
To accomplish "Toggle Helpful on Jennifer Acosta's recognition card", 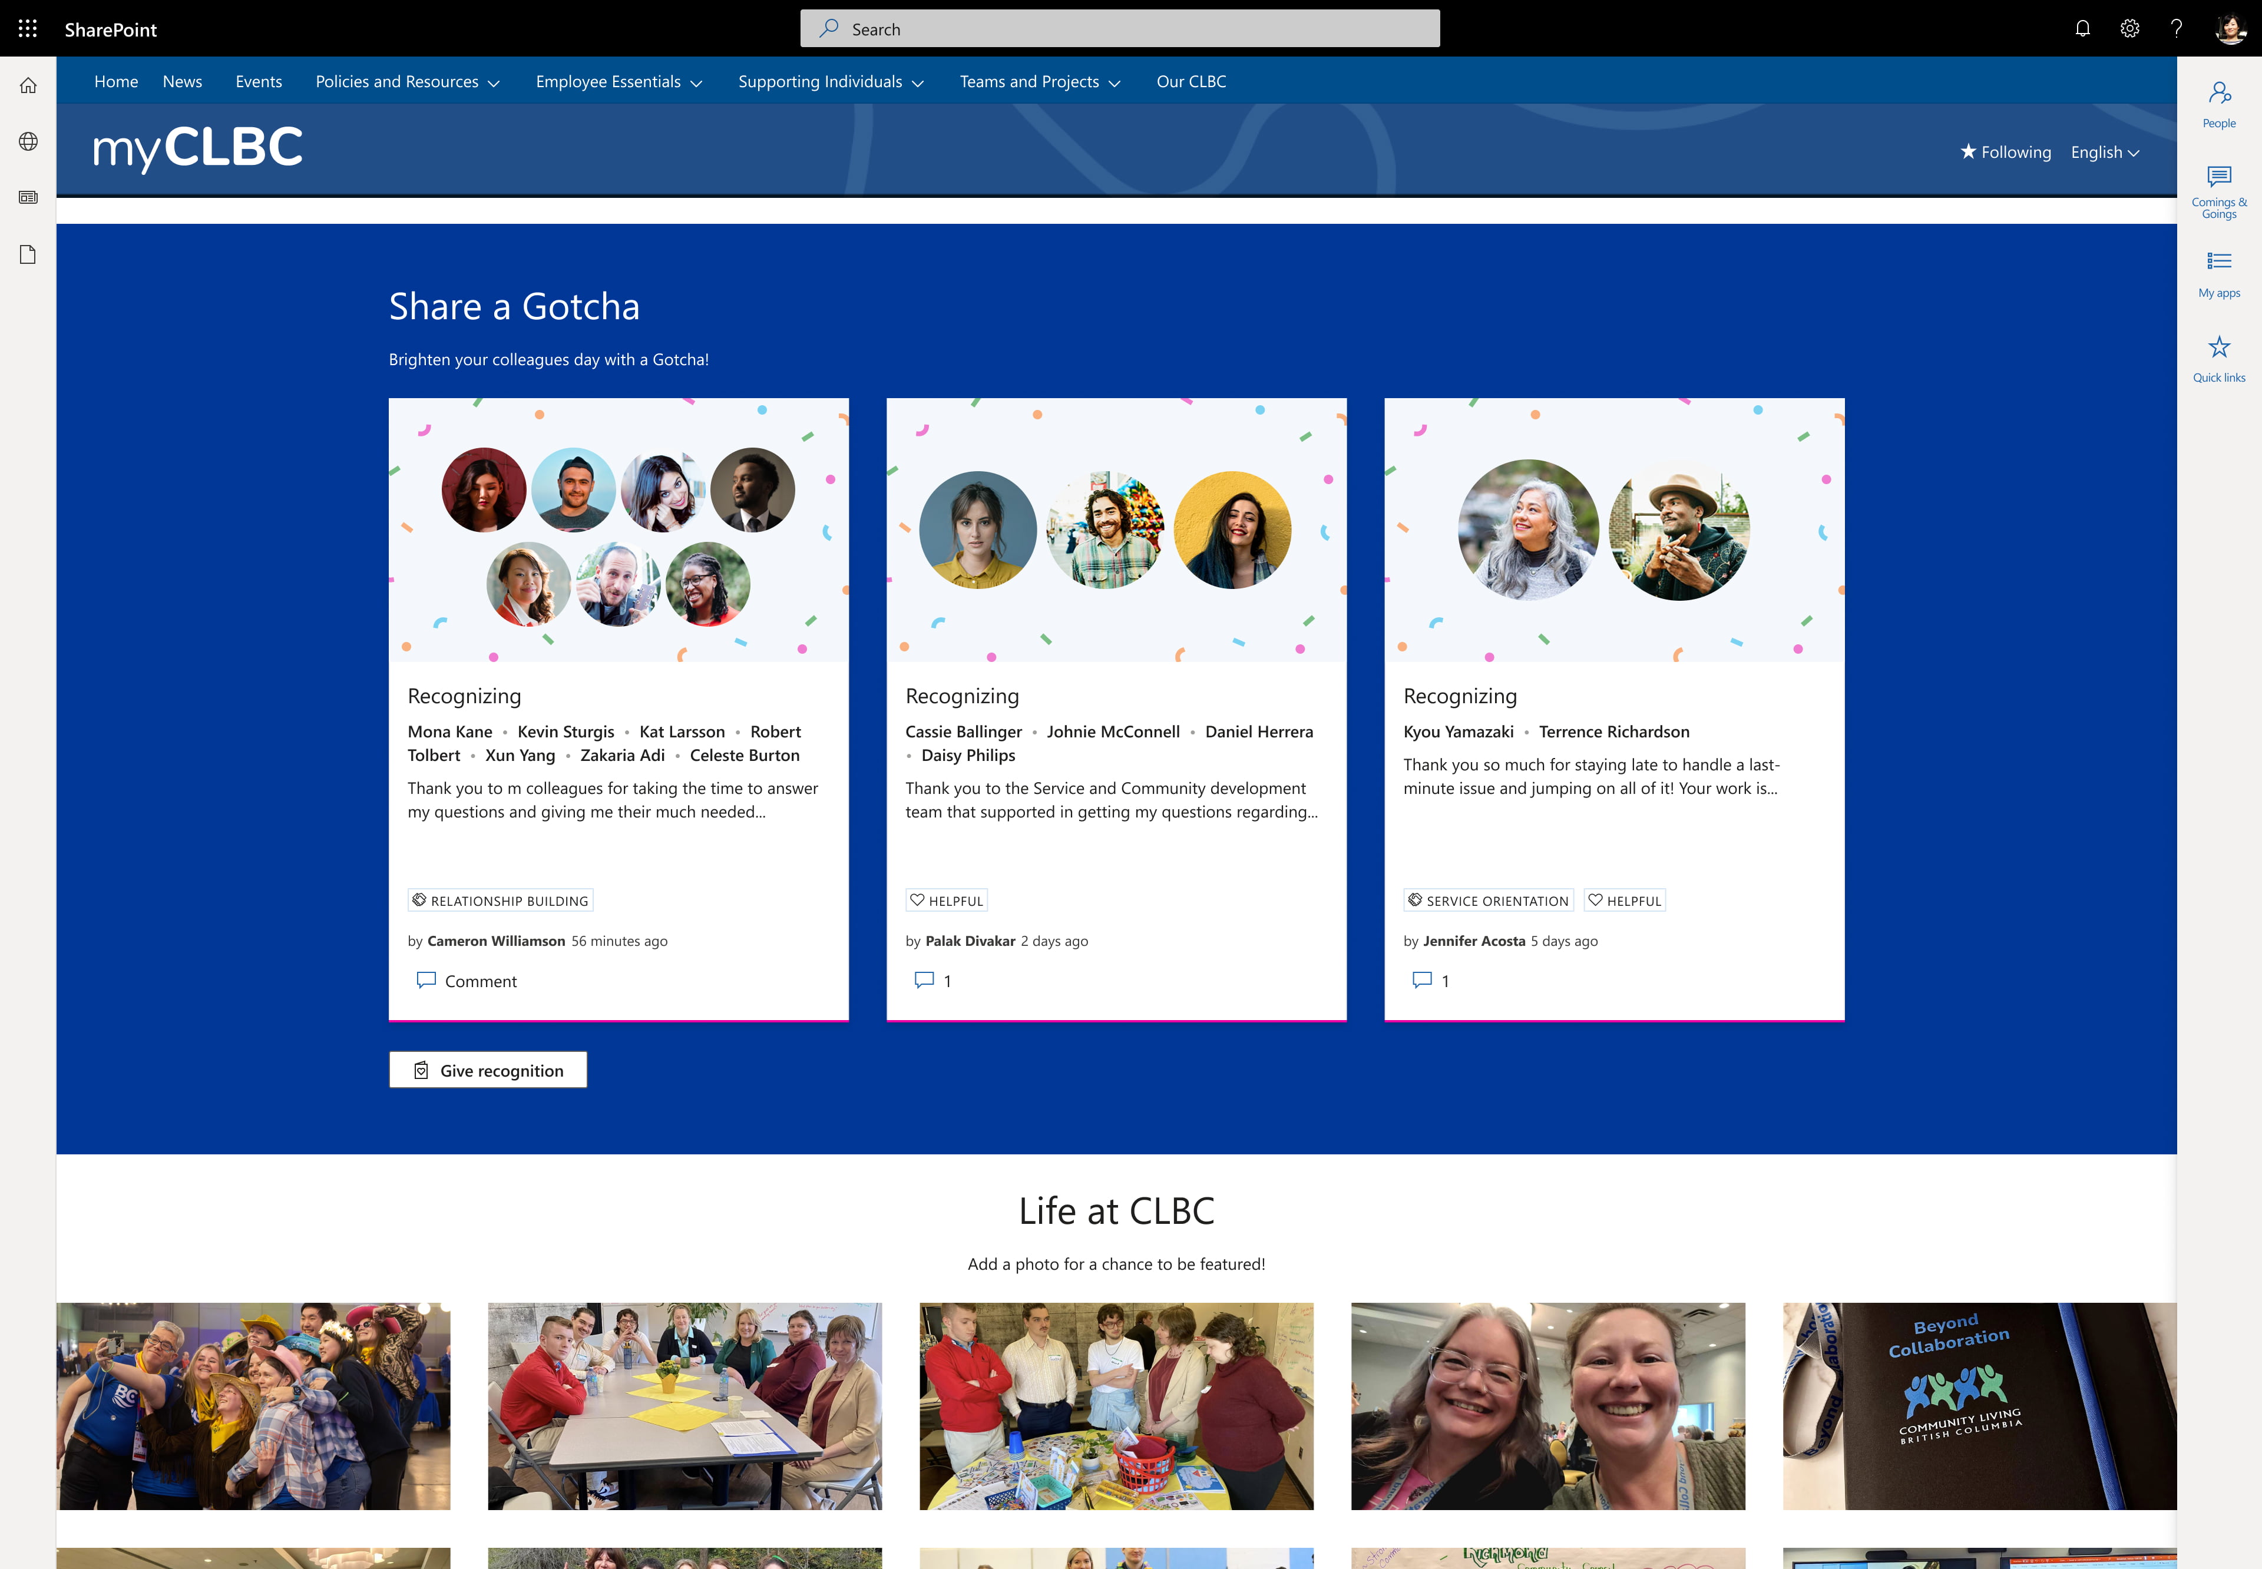I will (x=1624, y=899).
